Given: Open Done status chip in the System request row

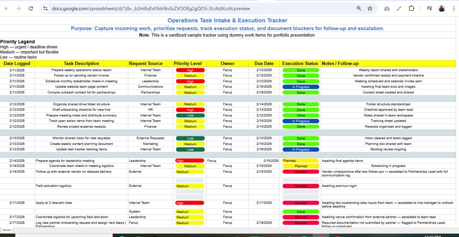Looking at the screenshot, I should [x=300, y=212].
